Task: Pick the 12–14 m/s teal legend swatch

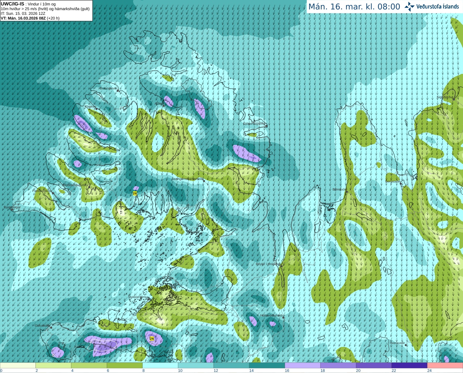Action: [231, 365]
